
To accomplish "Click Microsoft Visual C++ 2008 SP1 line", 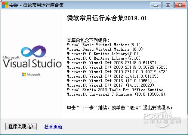I will [117, 67].
